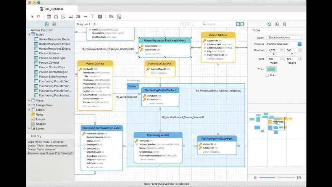332x187 pixels.
Task: Click the teal Color swatch
Action: point(271,69)
